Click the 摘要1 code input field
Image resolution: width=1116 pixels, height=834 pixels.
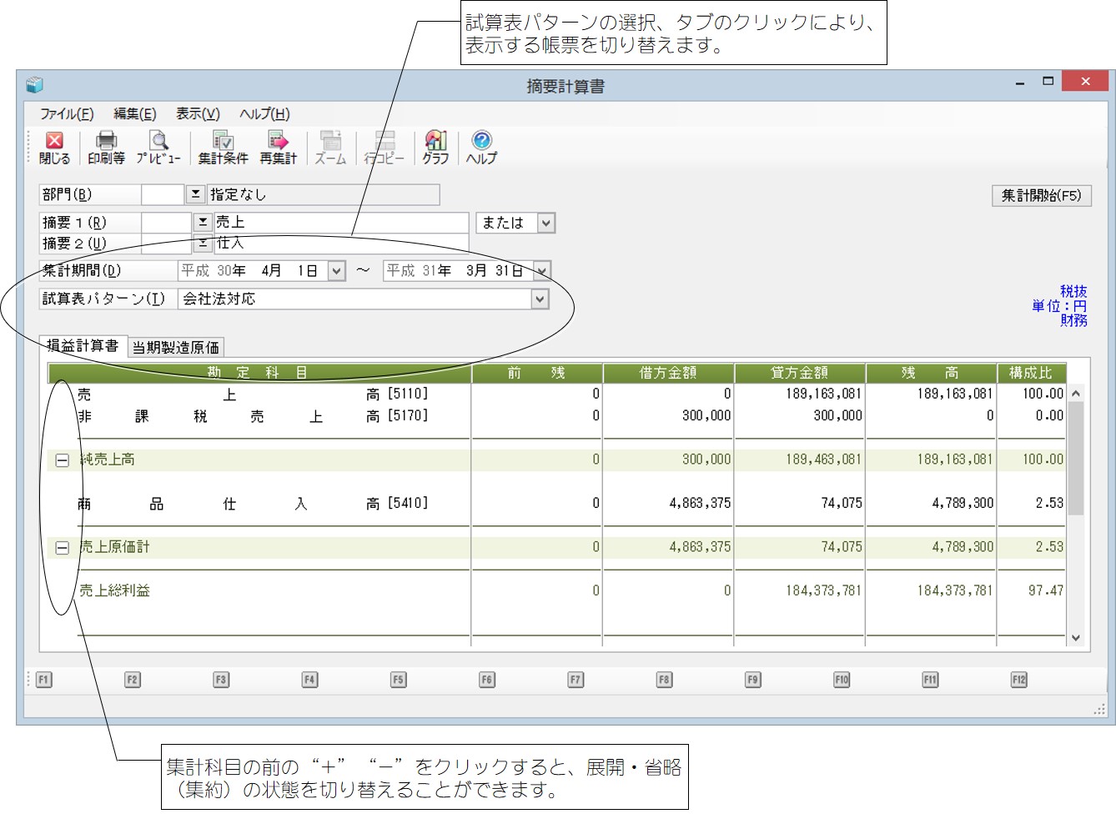click(166, 223)
